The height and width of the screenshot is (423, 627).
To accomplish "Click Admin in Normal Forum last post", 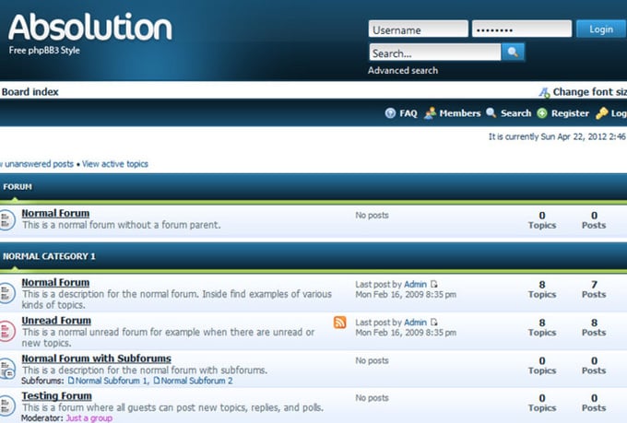I will 415,284.
